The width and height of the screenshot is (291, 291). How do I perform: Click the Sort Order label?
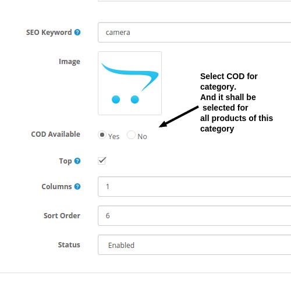[x=62, y=215]
